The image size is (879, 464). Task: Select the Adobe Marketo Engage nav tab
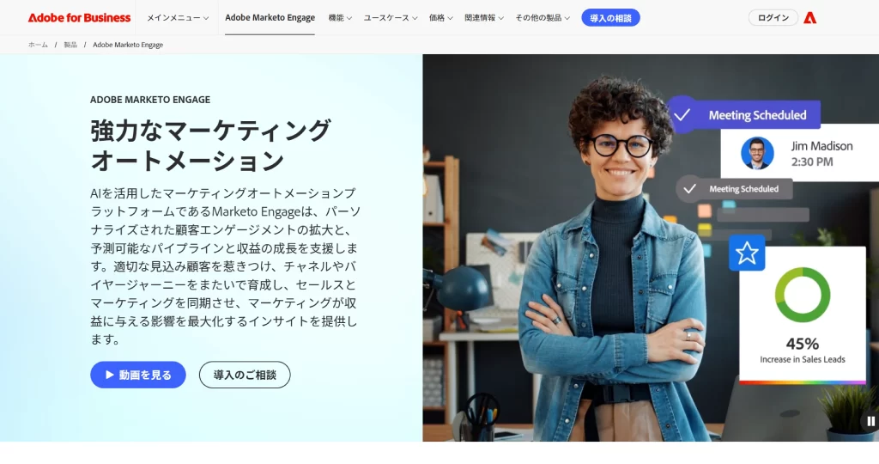[270, 18]
